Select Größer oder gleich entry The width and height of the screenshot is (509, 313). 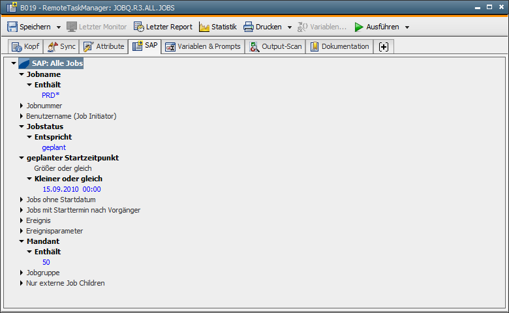pos(63,168)
